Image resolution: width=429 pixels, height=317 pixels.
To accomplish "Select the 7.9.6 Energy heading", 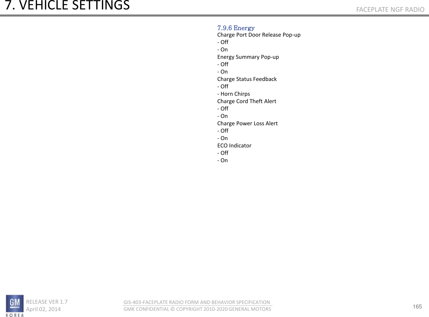I will coord(236,28).
